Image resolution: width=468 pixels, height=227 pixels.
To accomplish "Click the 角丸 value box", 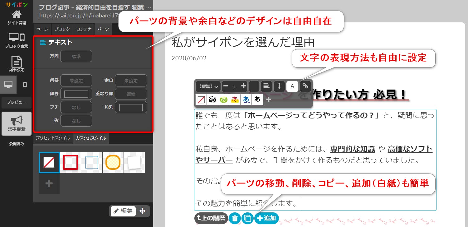I will [131, 107].
